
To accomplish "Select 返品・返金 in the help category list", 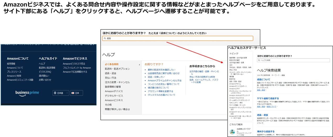I will coord(110,73).
